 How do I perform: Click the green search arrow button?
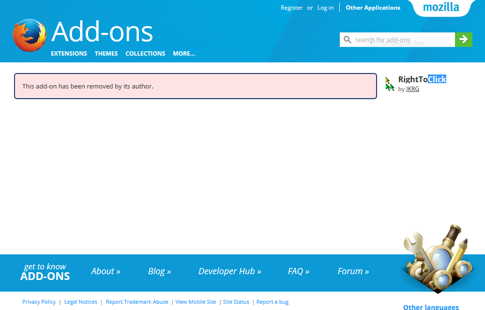463,40
